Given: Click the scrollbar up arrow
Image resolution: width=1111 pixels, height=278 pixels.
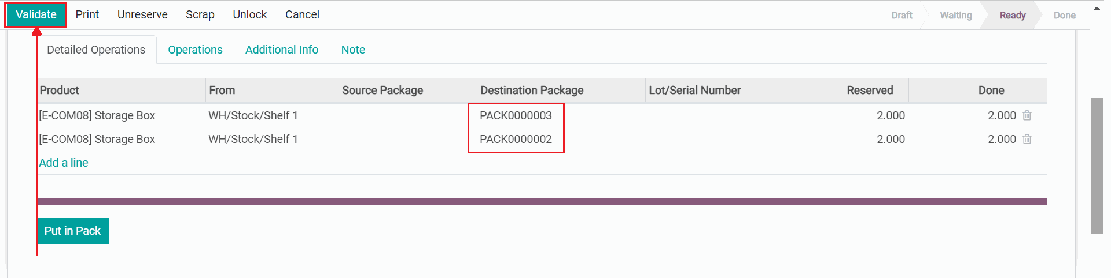Looking at the screenshot, I should [x=1097, y=9].
